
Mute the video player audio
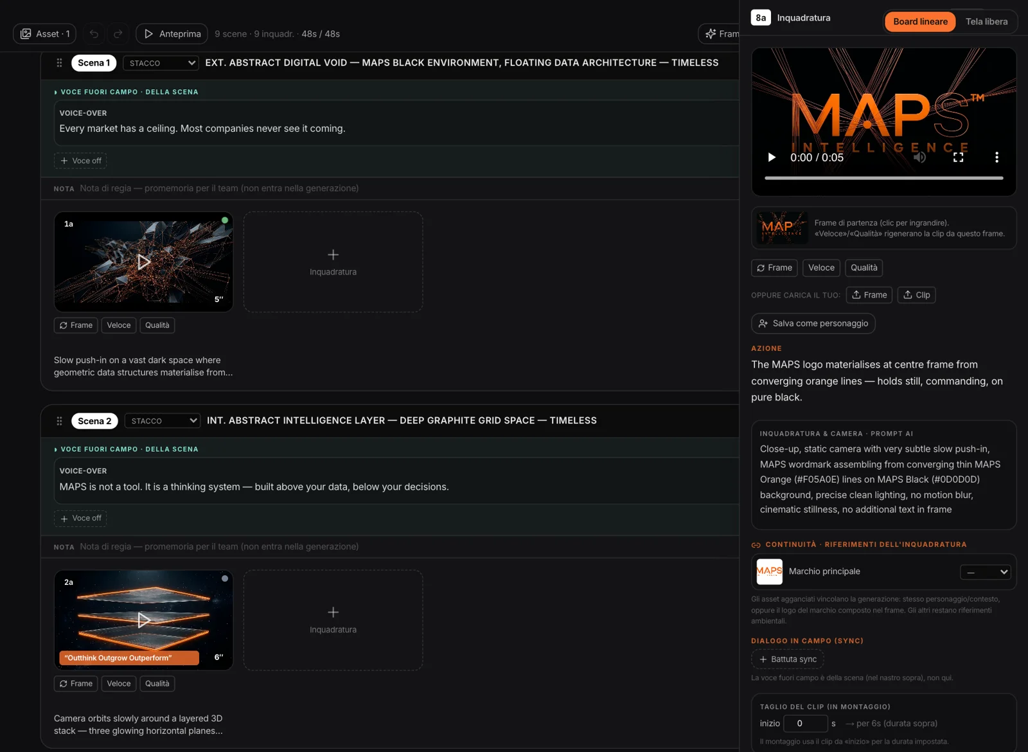pyautogui.click(x=920, y=157)
